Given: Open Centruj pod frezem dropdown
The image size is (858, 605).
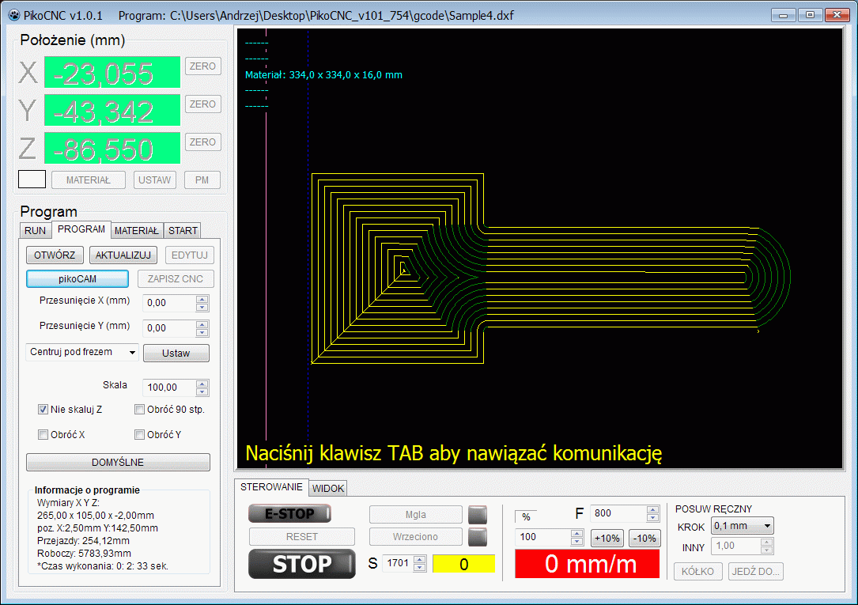Looking at the screenshot, I should point(82,352).
